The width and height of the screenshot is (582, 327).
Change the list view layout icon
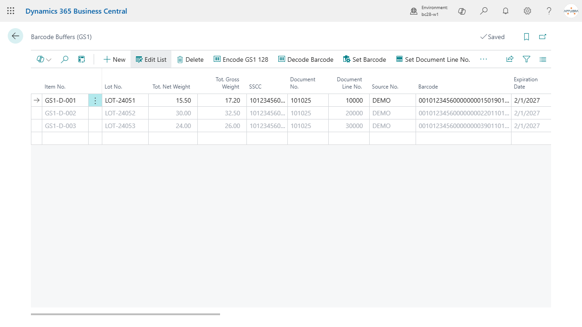[543, 59]
